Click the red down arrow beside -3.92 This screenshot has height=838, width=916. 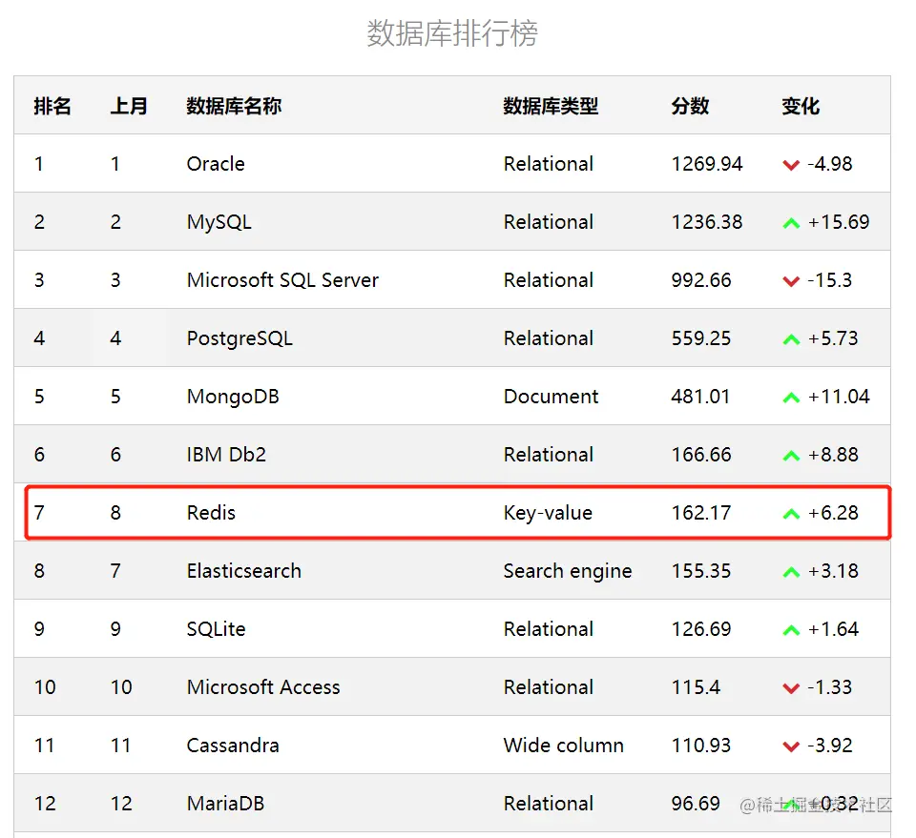tap(791, 746)
